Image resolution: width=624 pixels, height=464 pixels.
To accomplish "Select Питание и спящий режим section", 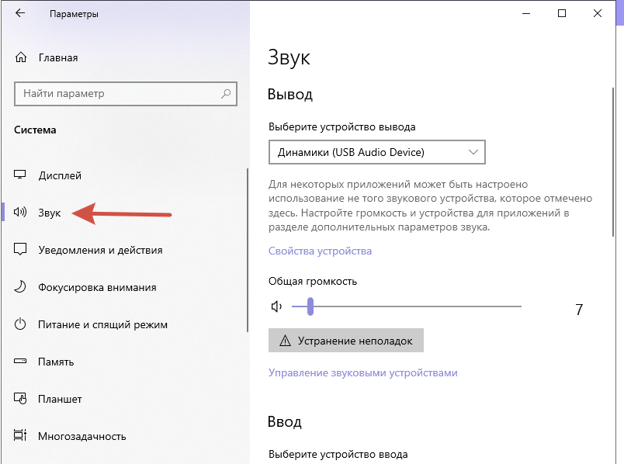I will coord(102,324).
